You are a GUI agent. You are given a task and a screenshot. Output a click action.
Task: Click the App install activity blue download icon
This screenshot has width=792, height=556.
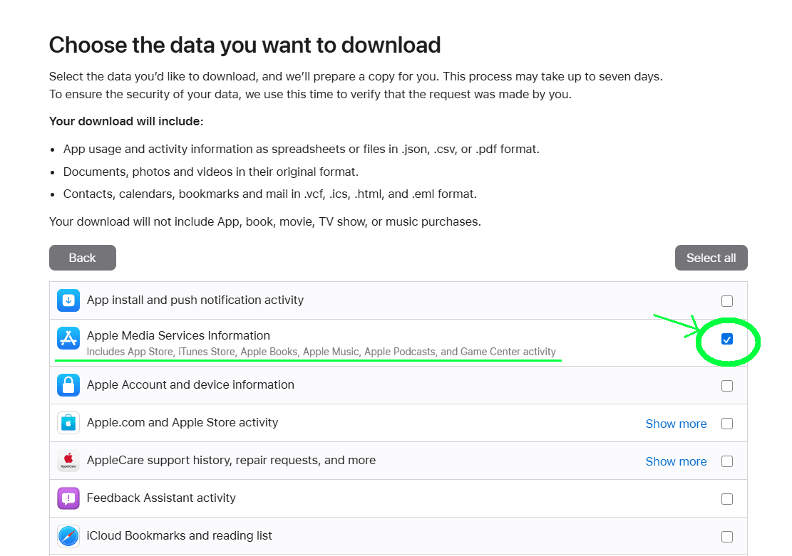point(68,300)
